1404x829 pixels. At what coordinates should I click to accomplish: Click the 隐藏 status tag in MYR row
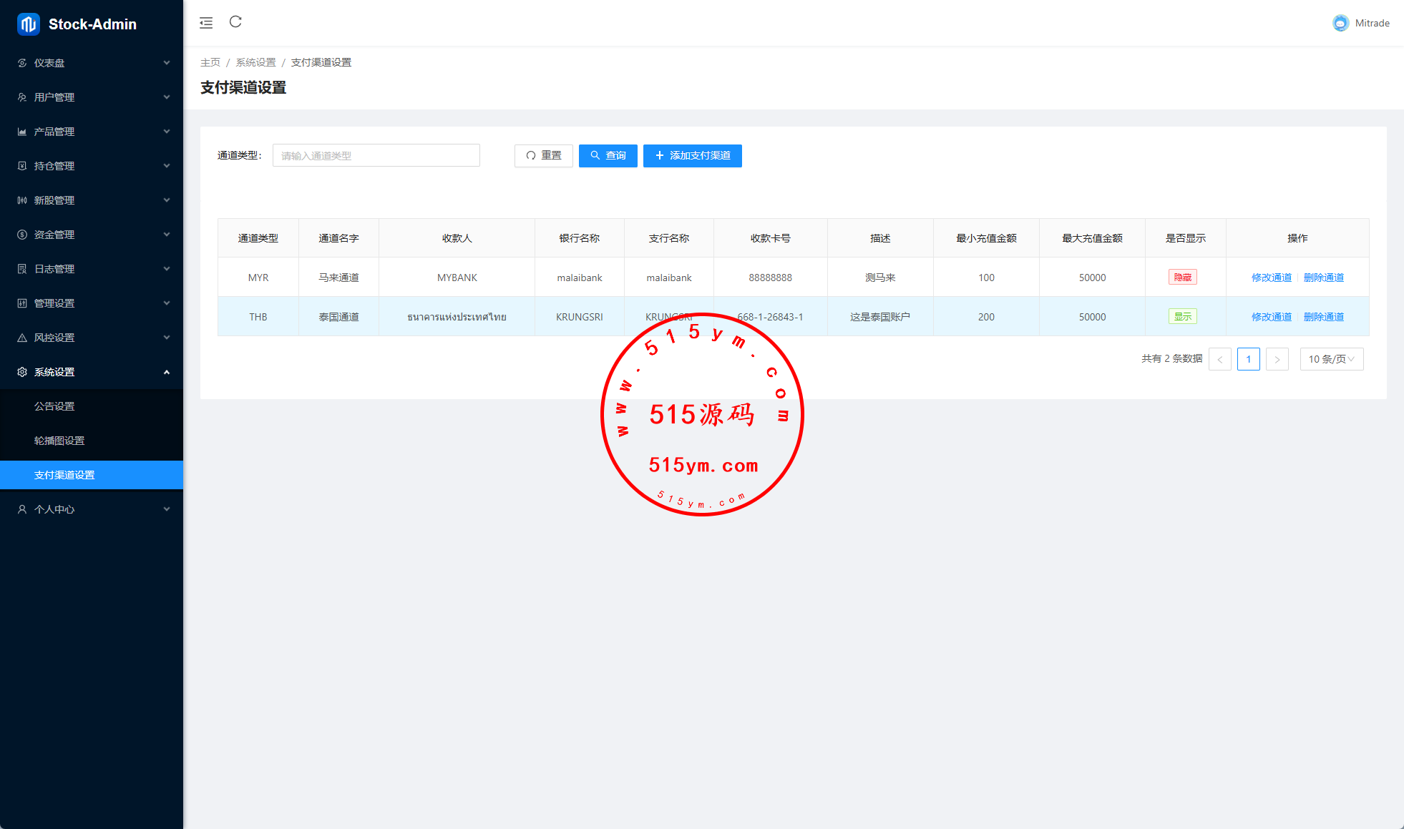pos(1182,278)
